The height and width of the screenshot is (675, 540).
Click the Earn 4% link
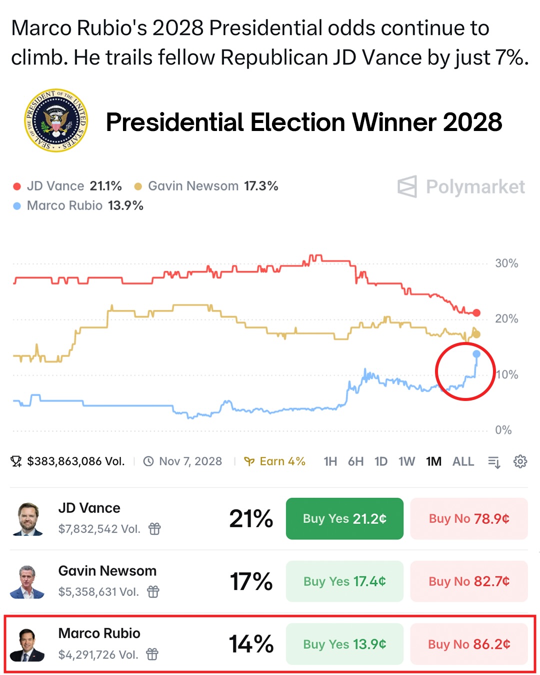(x=274, y=461)
